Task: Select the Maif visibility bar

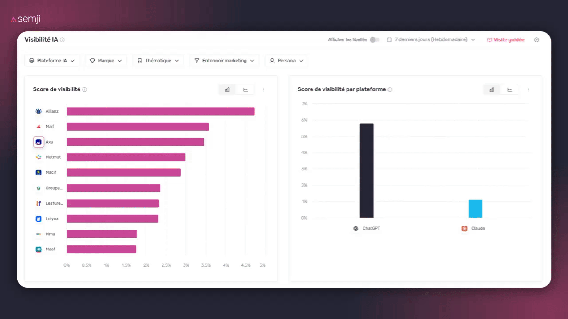Action: click(138, 127)
